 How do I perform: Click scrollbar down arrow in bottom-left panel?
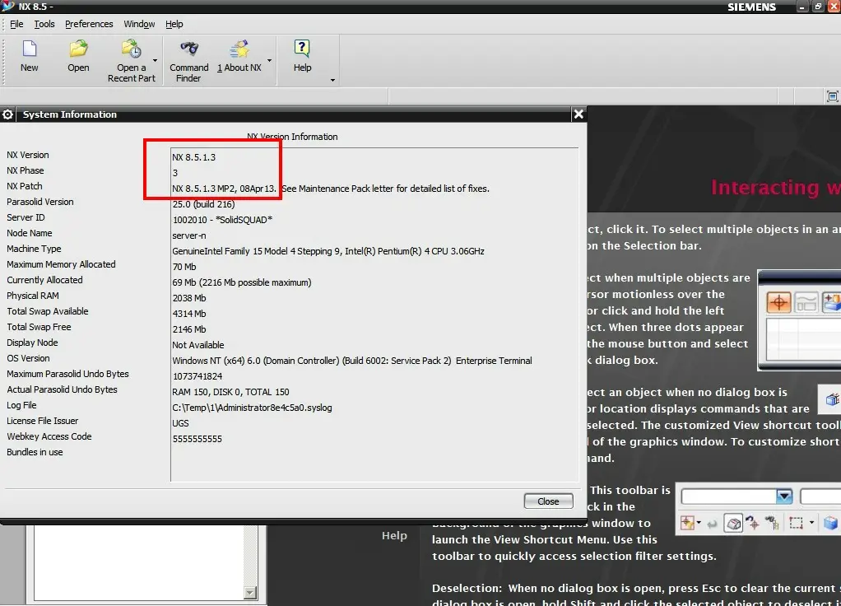pyautogui.click(x=250, y=593)
